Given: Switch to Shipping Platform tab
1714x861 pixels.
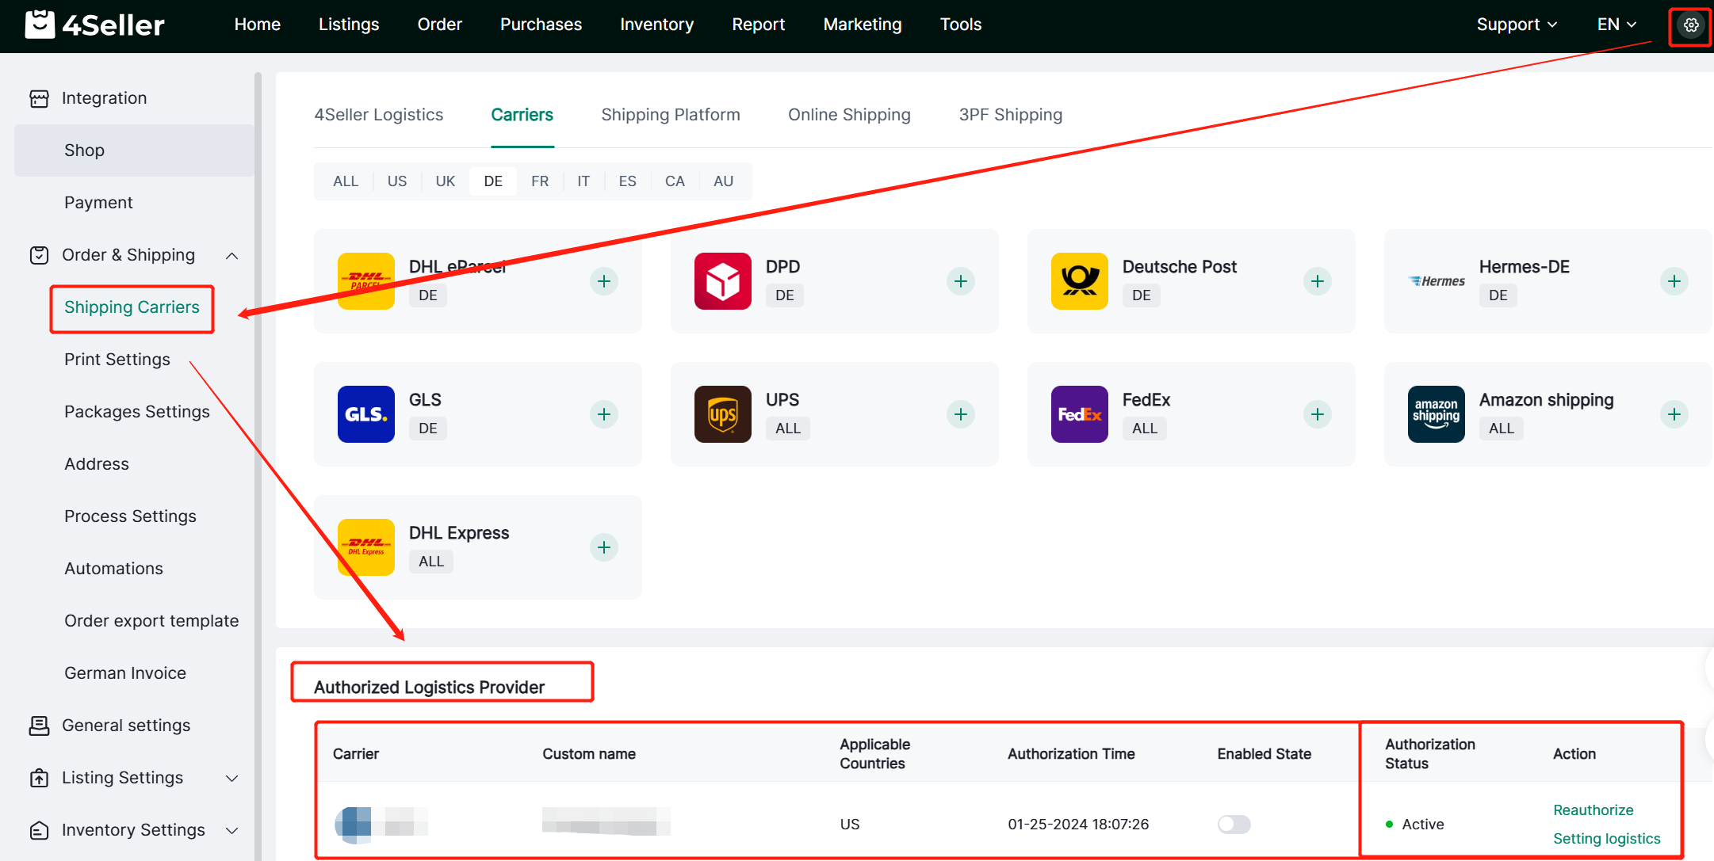Looking at the screenshot, I should pyautogui.click(x=670, y=115).
